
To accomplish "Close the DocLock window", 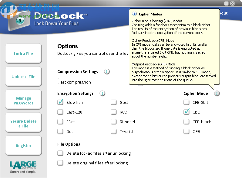I will [232, 4].
